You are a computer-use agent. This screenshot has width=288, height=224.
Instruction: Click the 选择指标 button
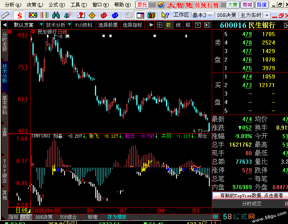(132, 25)
